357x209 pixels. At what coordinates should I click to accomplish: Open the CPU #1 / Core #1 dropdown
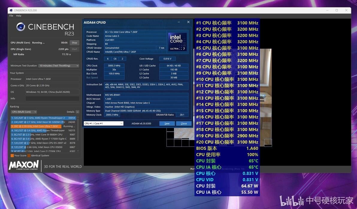[104, 124]
